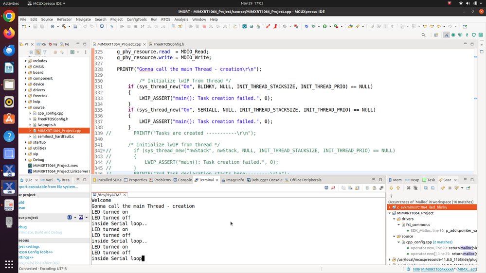486x273 pixels.
Task: Expand the CMSIS folder
Action: [26, 67]
